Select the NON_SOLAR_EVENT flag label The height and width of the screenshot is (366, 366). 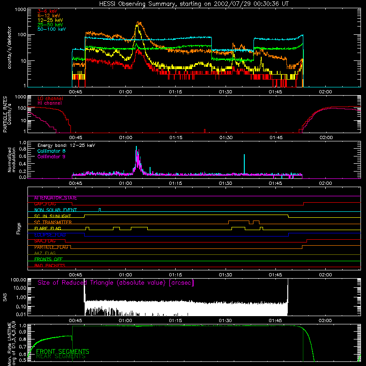(x=55, y=210)
